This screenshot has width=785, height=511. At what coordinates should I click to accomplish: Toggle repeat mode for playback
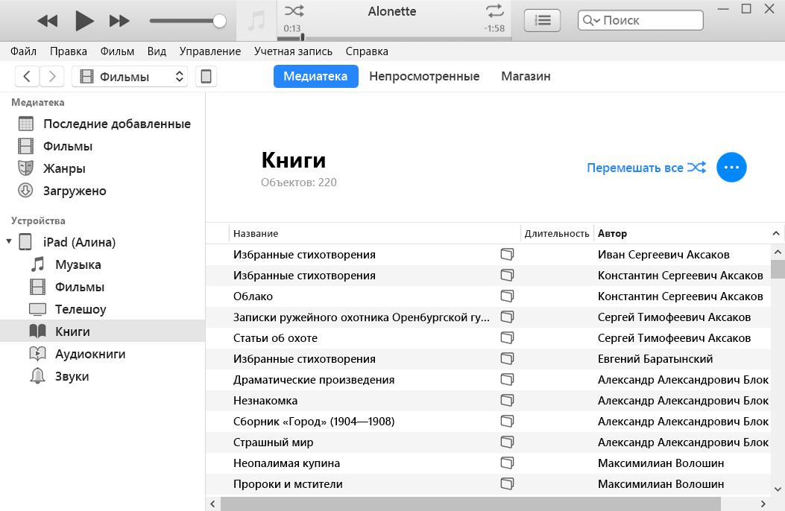[494, 11]
